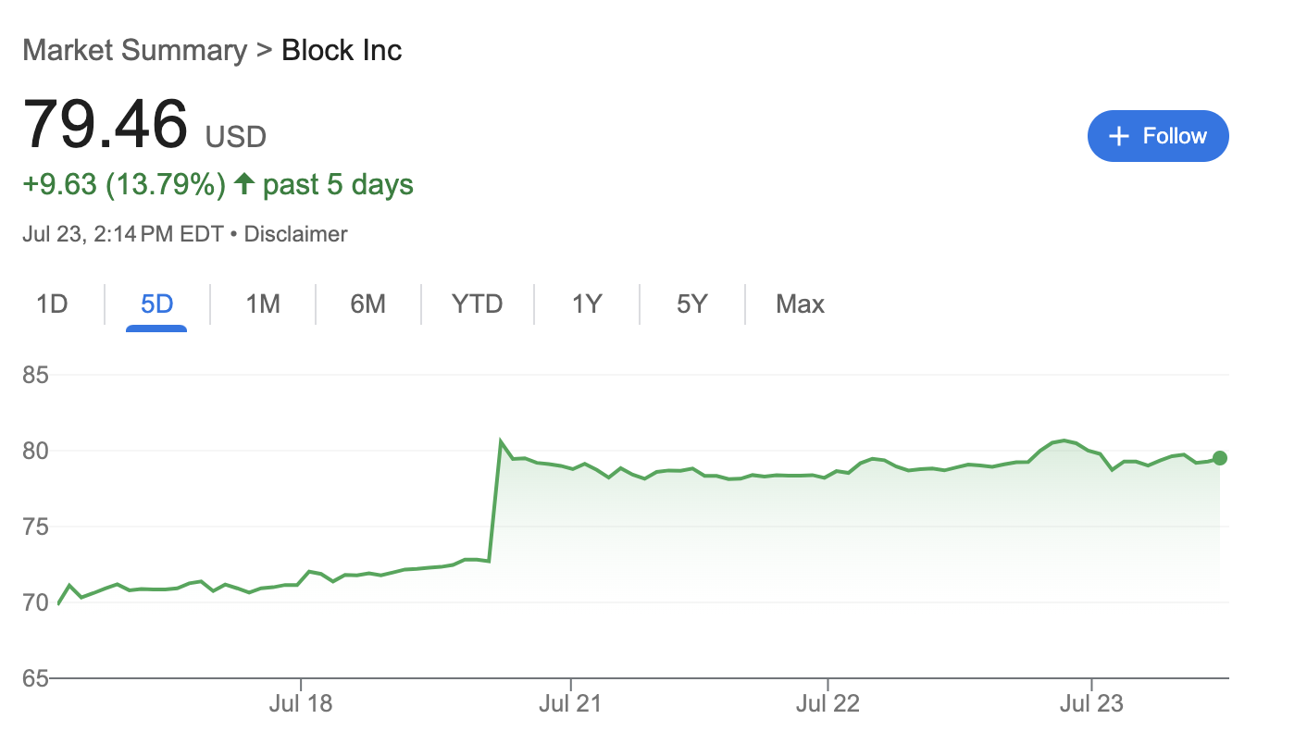Viewport: 1307px width, 744px height.
Task: Switch to the 5Y time range
Action: [x=691, y=304]
